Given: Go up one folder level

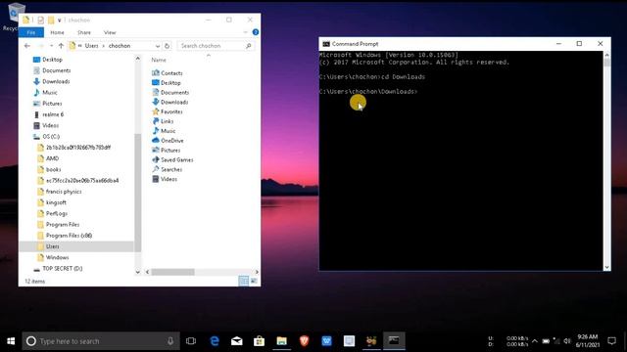Looking at the screenshot, I should click(x=61, y=46).
